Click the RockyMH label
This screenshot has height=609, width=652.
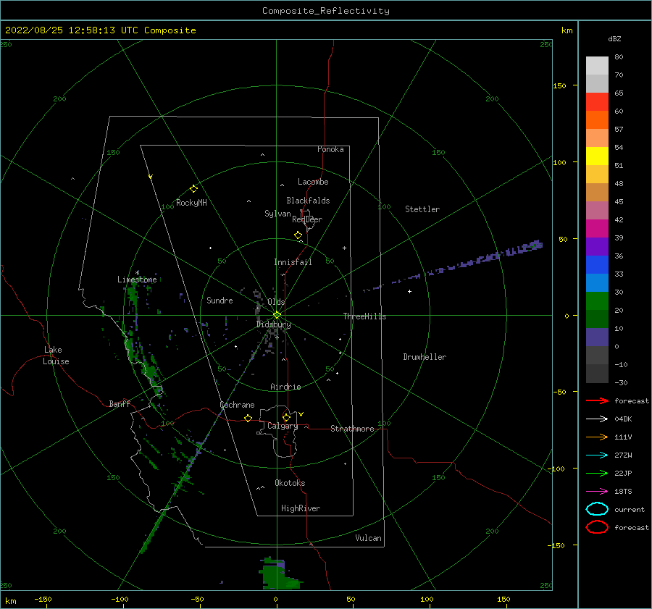(191, 203)
